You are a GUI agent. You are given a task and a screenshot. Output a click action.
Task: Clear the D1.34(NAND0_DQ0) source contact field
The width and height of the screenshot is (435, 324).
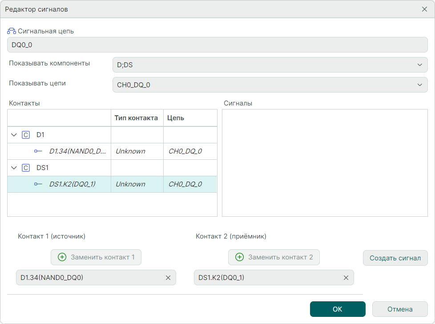[168, 278]
